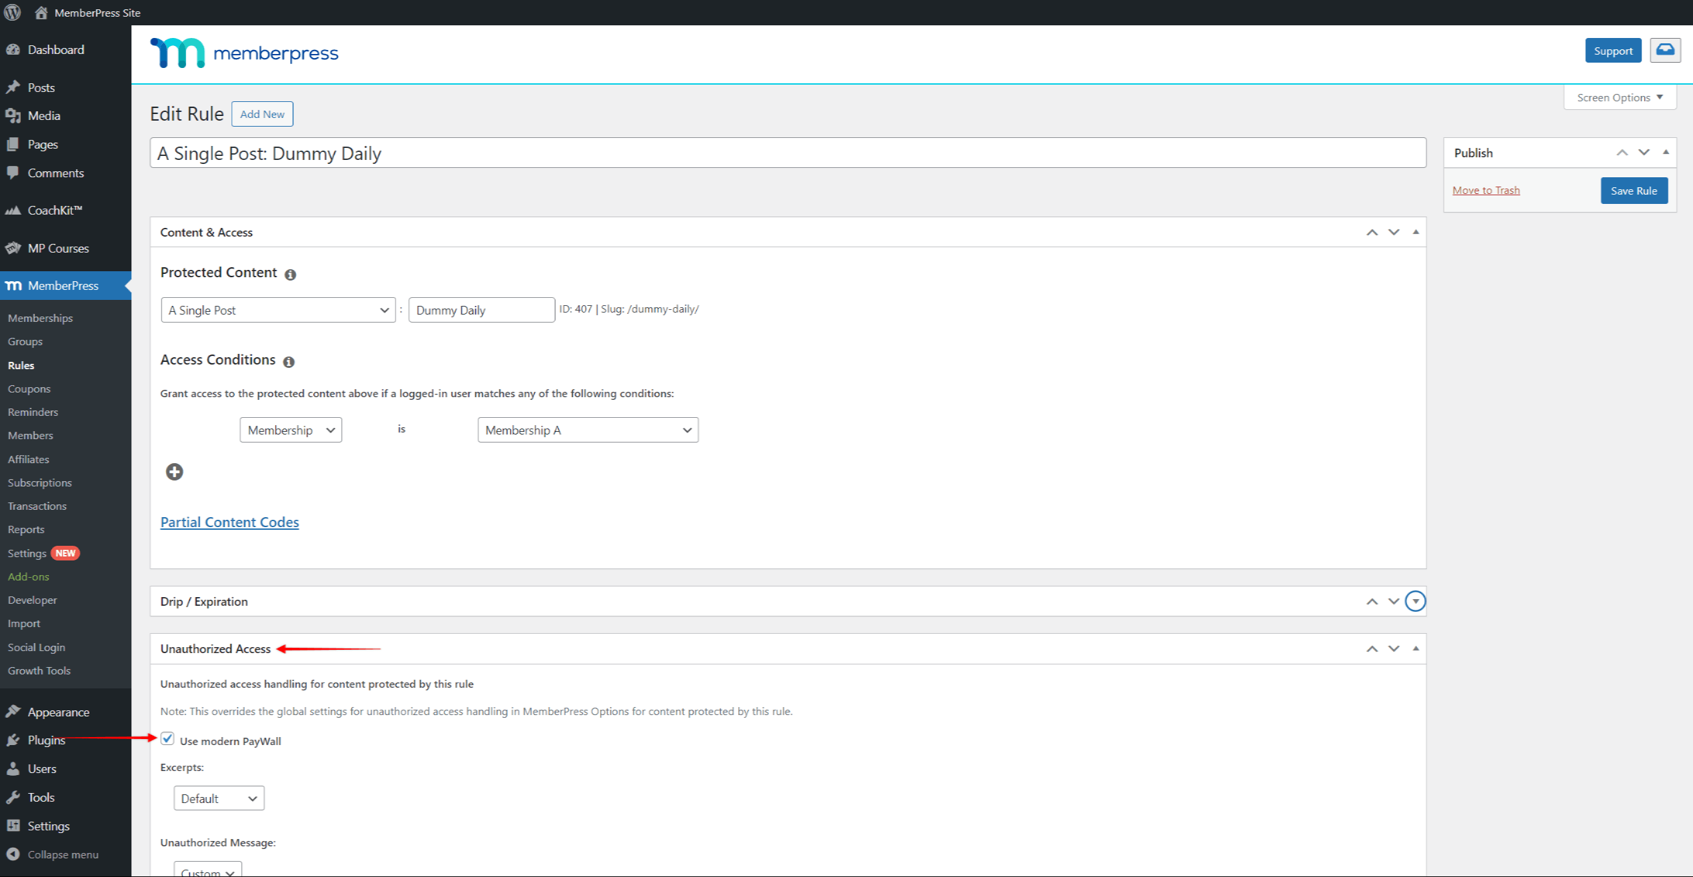Open the Rules submenu item

[x=21, y=365]
